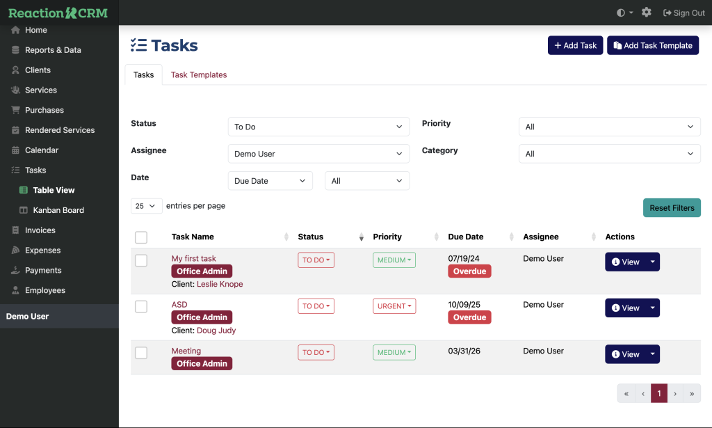Image resolution: width=712 pixels, height=428 pixels.
Task: Open the URGENT priority dropdown for ASD
Action: 394,306
